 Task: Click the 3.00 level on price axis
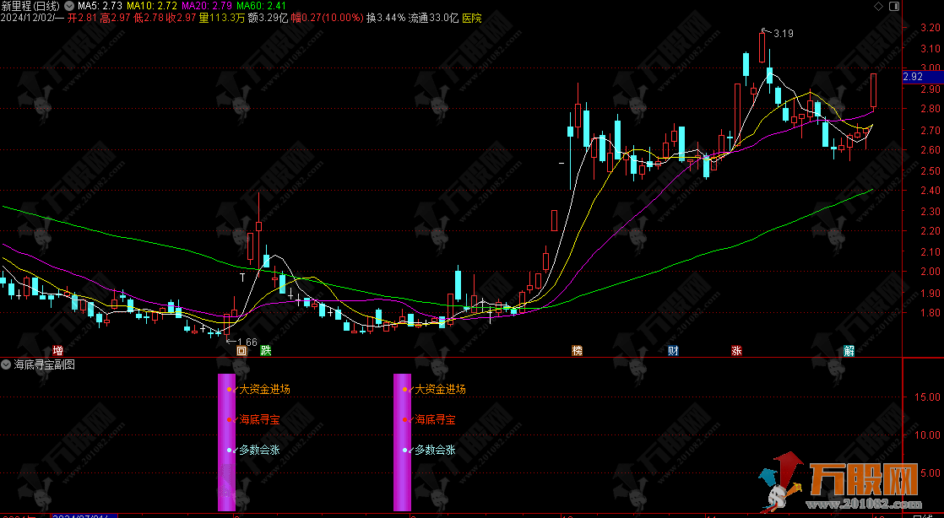click(930, 68)
